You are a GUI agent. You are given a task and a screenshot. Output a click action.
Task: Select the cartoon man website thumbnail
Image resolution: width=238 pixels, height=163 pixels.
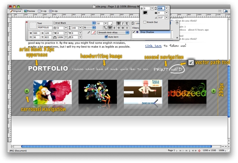(x=143, y=92)
